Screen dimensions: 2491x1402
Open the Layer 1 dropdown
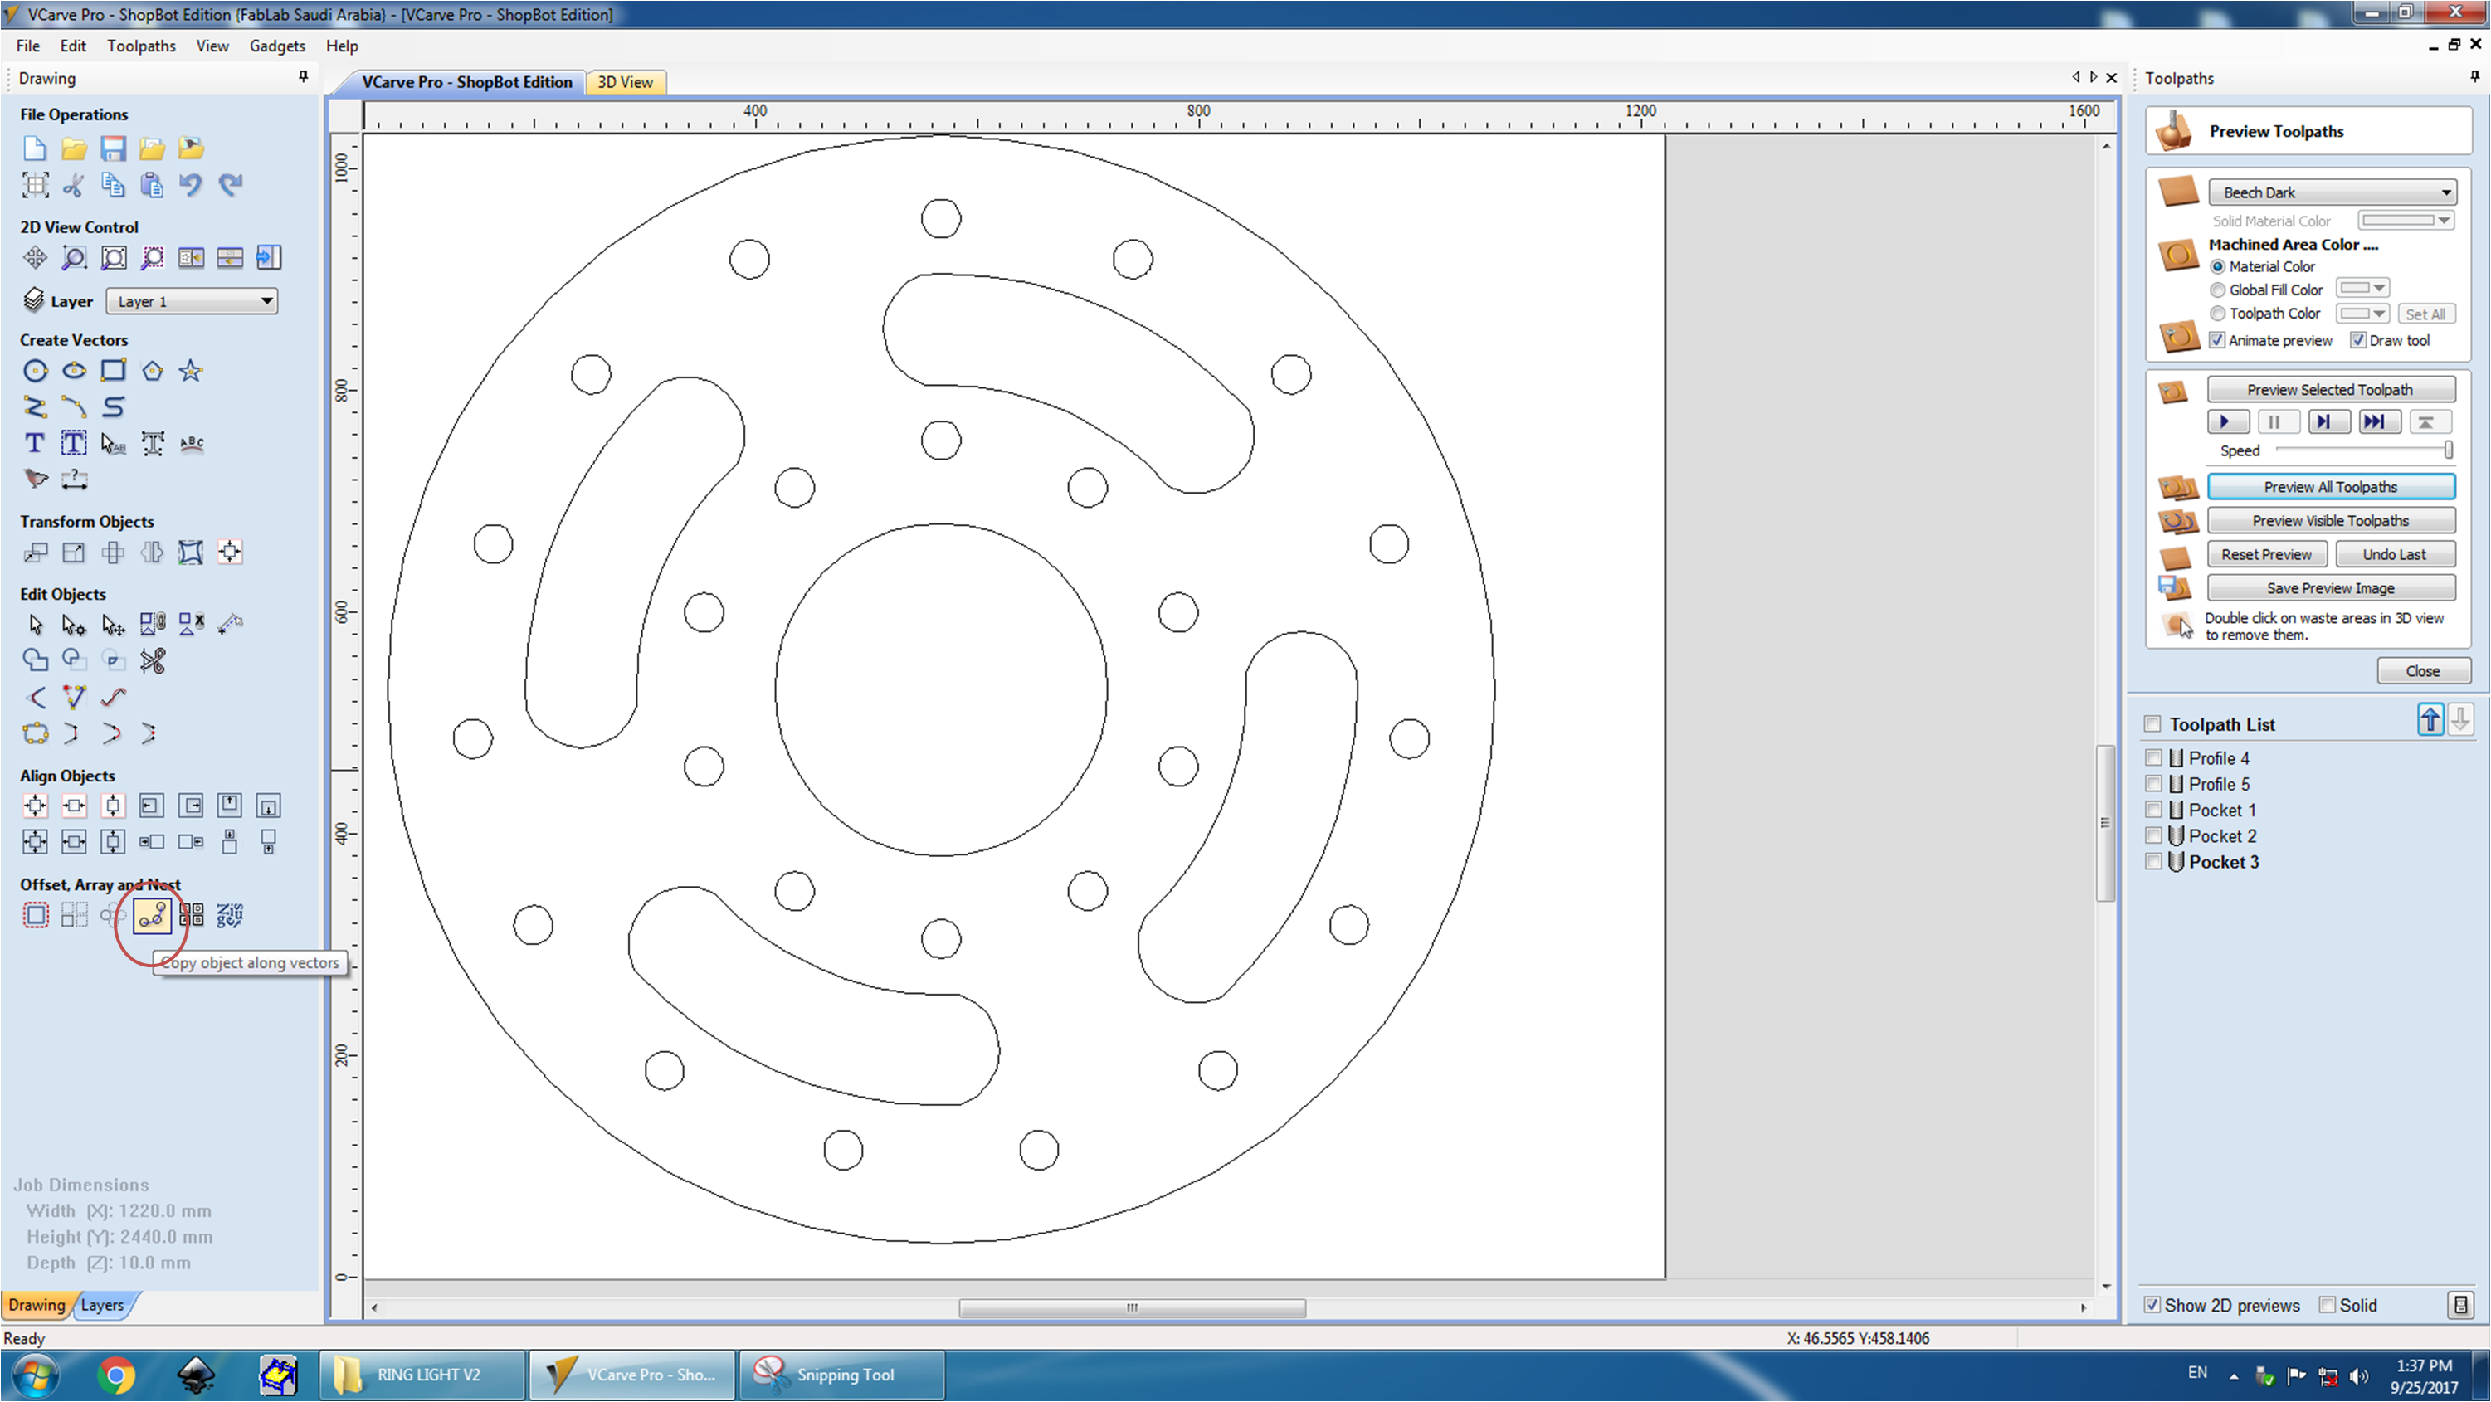pyautogui.click(x=192, y=300)
